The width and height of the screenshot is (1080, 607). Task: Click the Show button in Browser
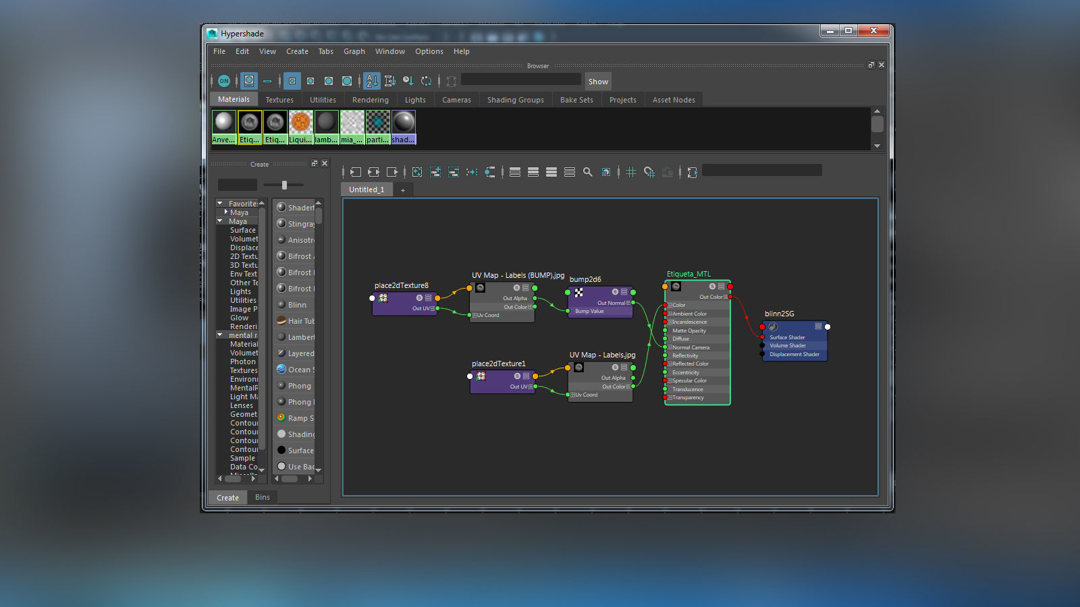point(598,82)
